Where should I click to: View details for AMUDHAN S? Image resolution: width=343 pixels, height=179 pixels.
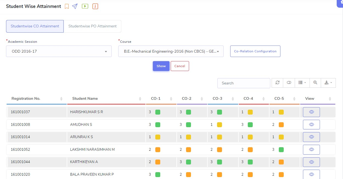tap(311, 124)
